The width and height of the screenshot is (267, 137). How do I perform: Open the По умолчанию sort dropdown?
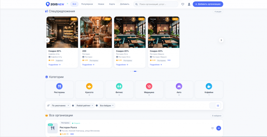[60, 105]
